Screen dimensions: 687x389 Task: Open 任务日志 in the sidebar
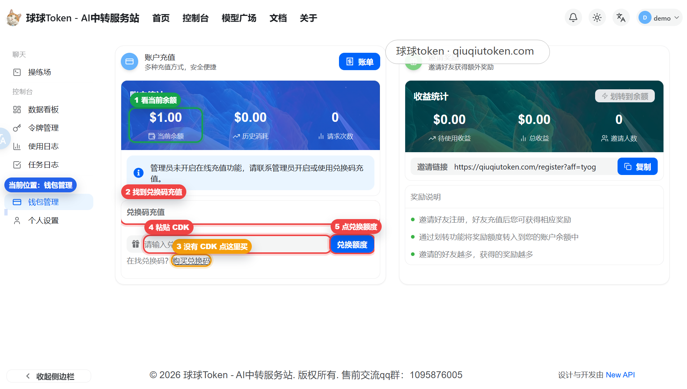click(x=49, y=165)
